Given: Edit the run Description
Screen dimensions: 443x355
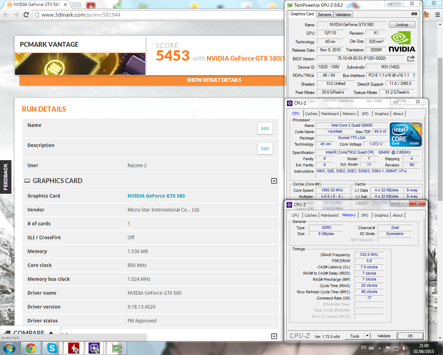Looking at the screenshot, I should (x=265, y=149).
